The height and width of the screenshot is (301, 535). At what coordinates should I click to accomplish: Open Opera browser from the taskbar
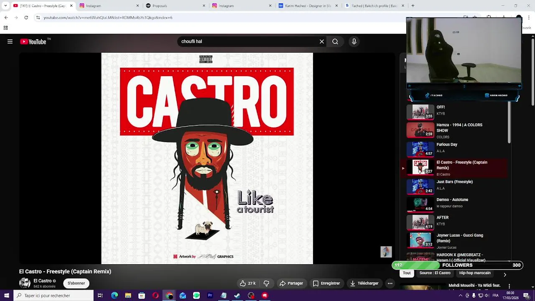(155, 296)
